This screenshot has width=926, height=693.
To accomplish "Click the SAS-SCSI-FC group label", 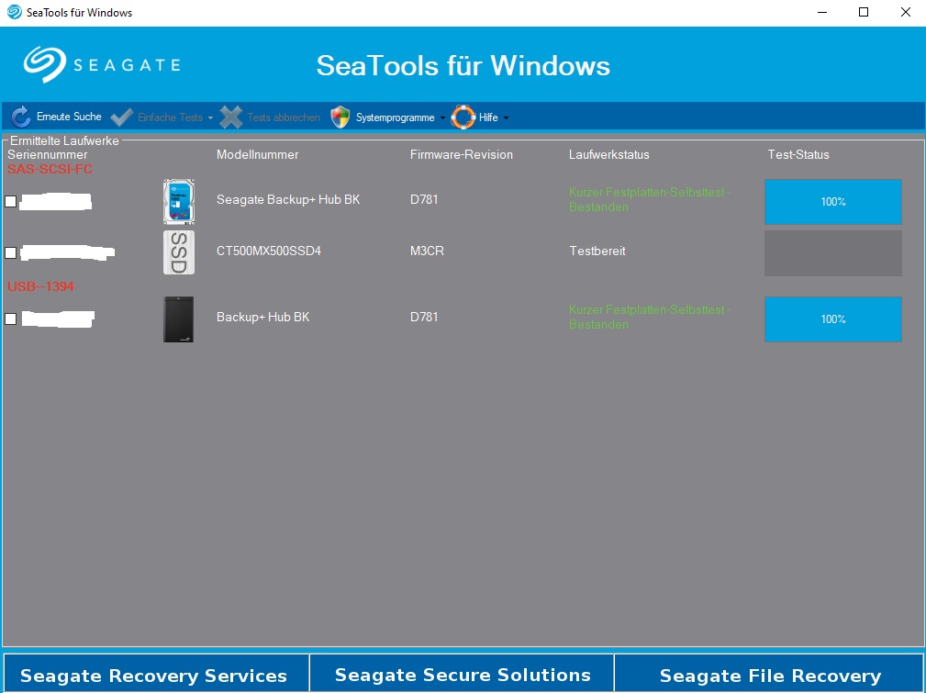I will tap(50, 169).
